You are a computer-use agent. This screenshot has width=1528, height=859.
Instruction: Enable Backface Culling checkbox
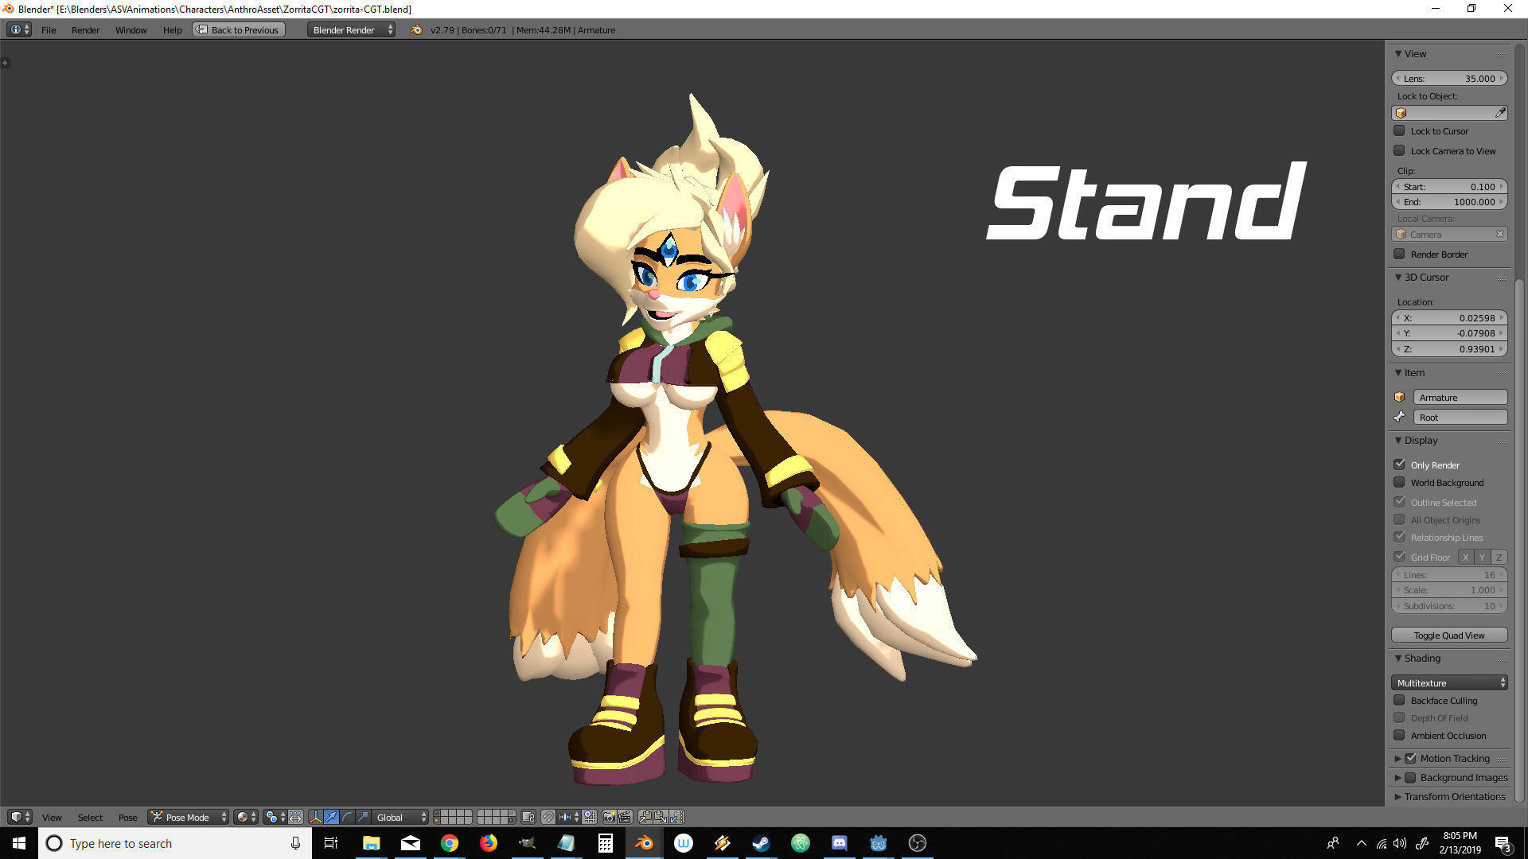[x=1399, y=700]
